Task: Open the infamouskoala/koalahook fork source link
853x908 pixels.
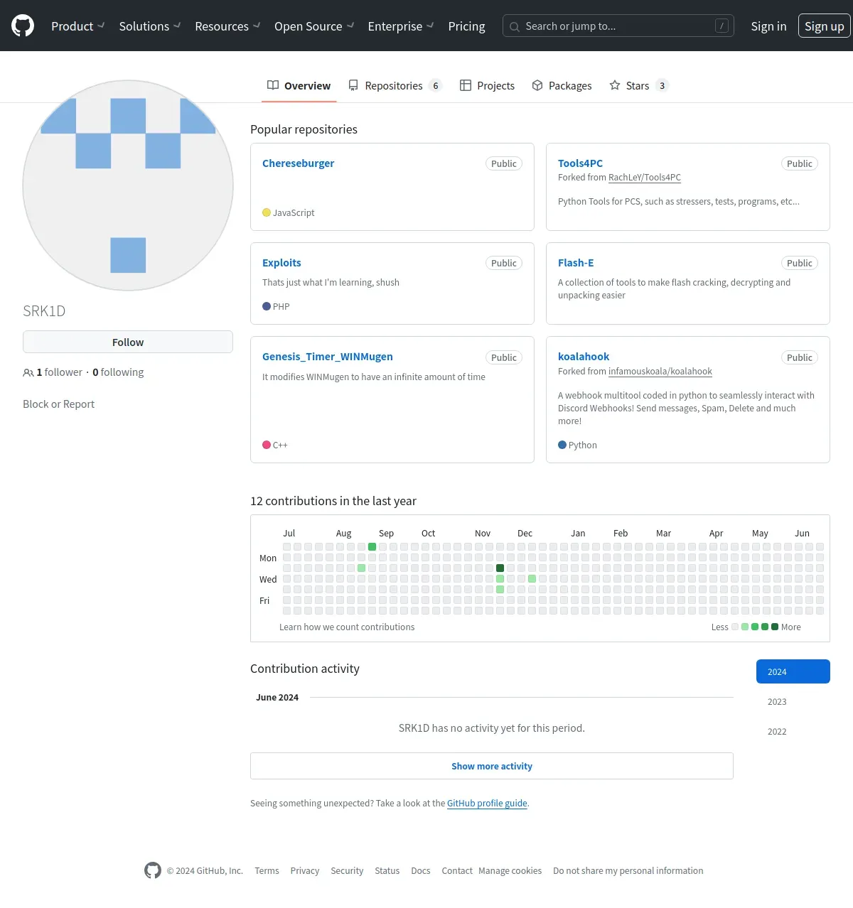Action: coord(660,372)
